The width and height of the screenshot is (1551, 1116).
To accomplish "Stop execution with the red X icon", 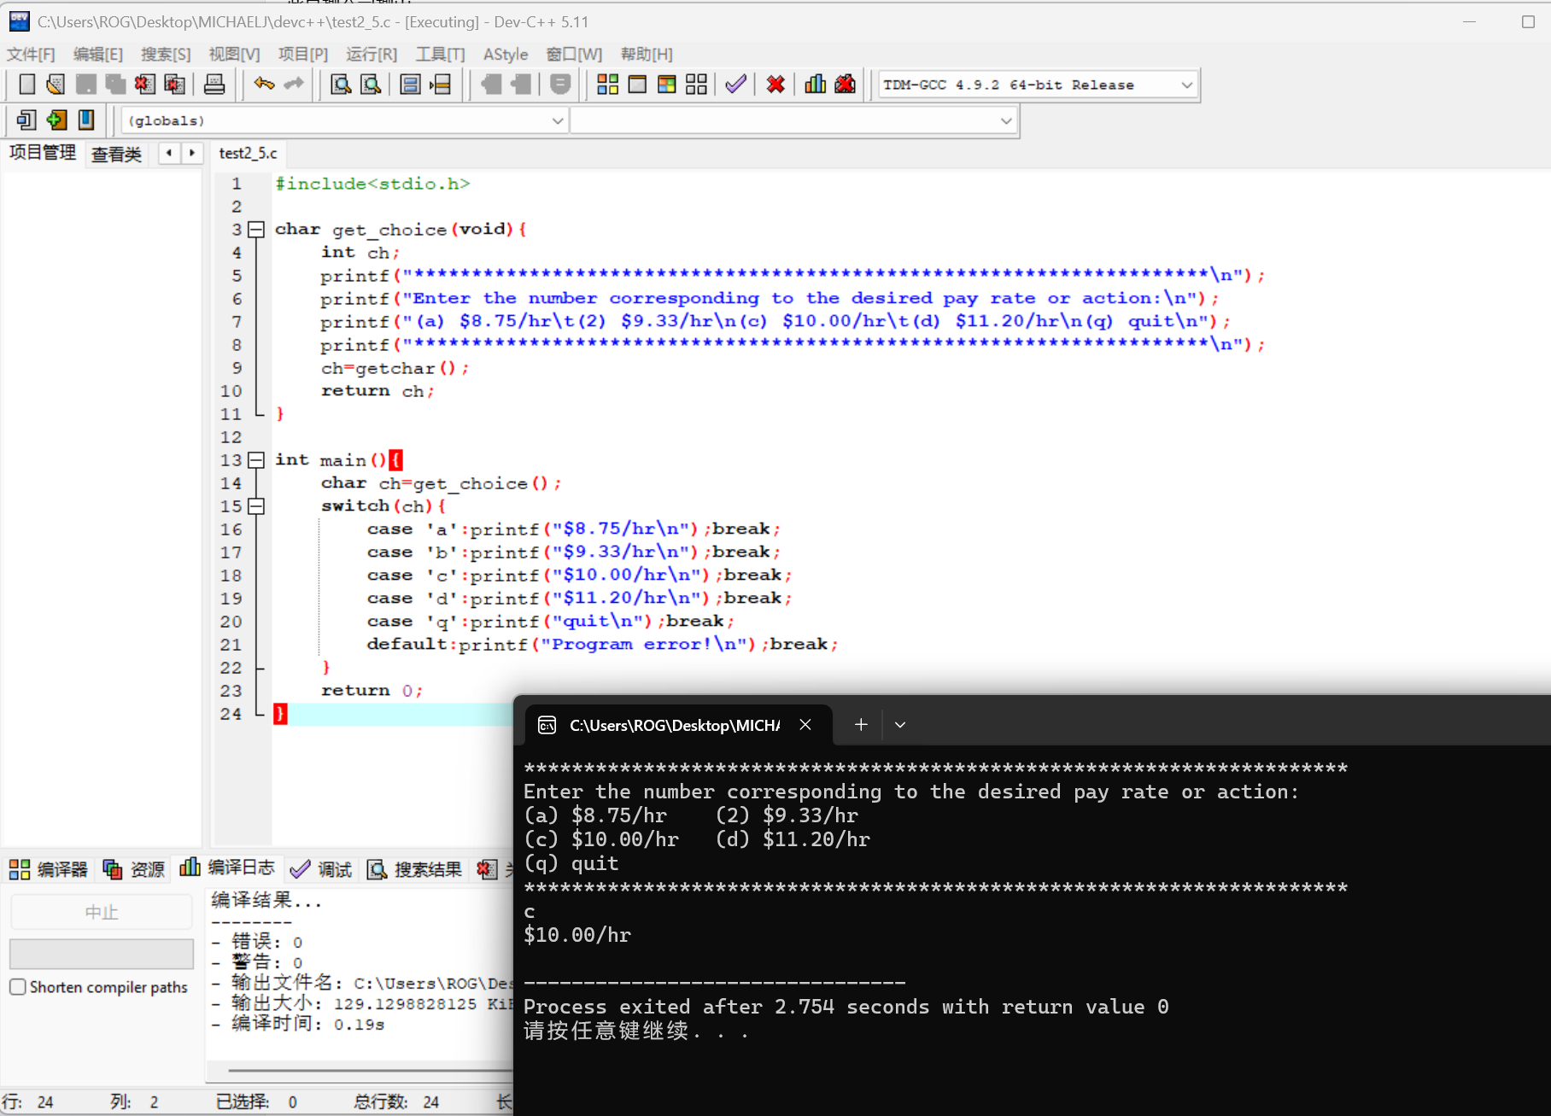I will [x=775, y=85].
